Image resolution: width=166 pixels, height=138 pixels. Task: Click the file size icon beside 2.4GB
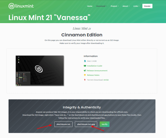[x=85, y=61]
